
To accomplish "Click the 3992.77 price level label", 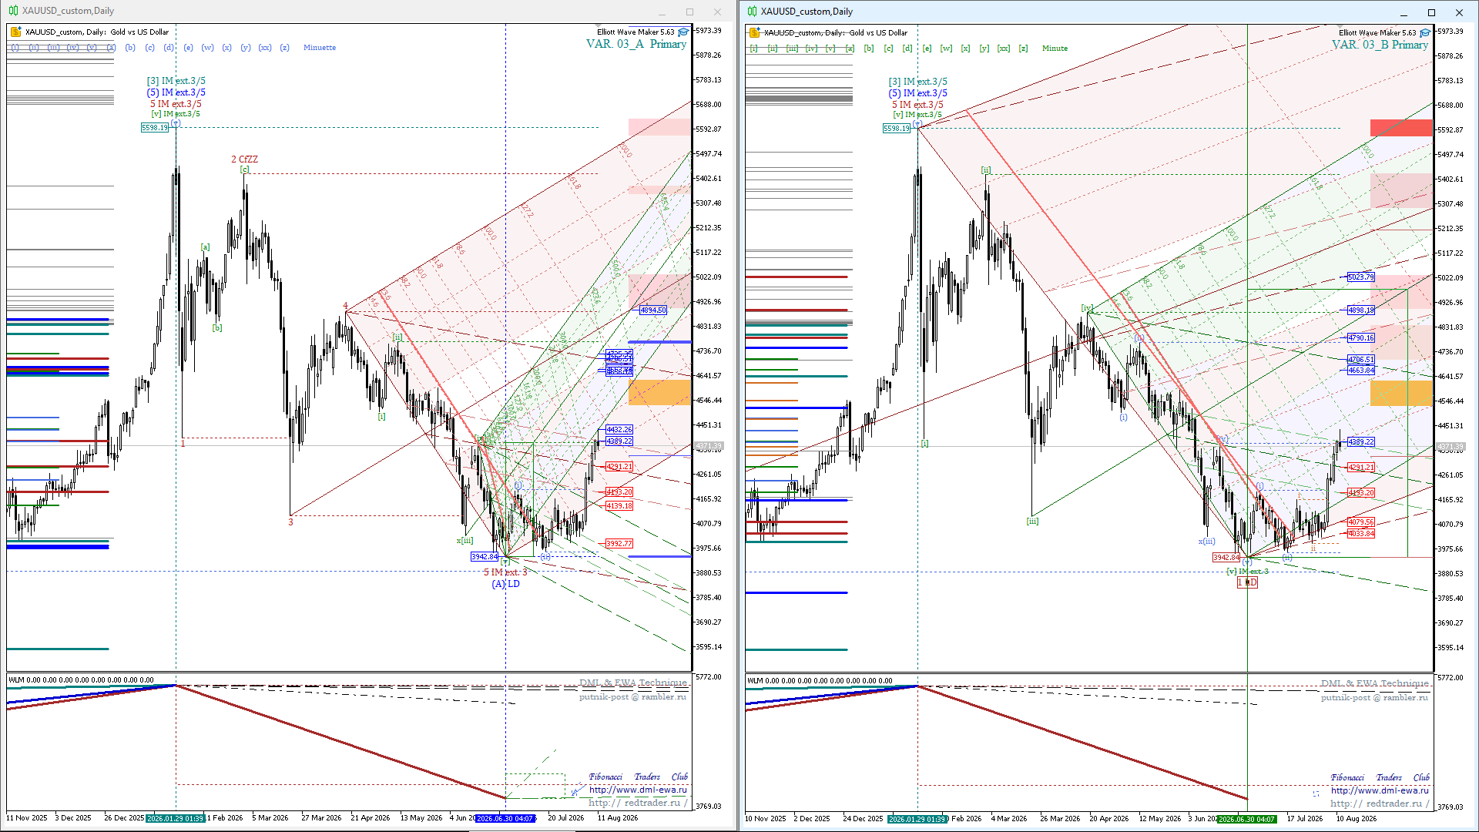I will click(x=619, y=544).
